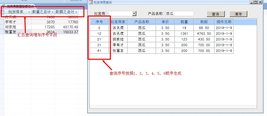This screenshot has width=267, height=116.
Task: Click 张富友 in the summary query datasheet
Action: pyautogui.click(x=18, y=32)
